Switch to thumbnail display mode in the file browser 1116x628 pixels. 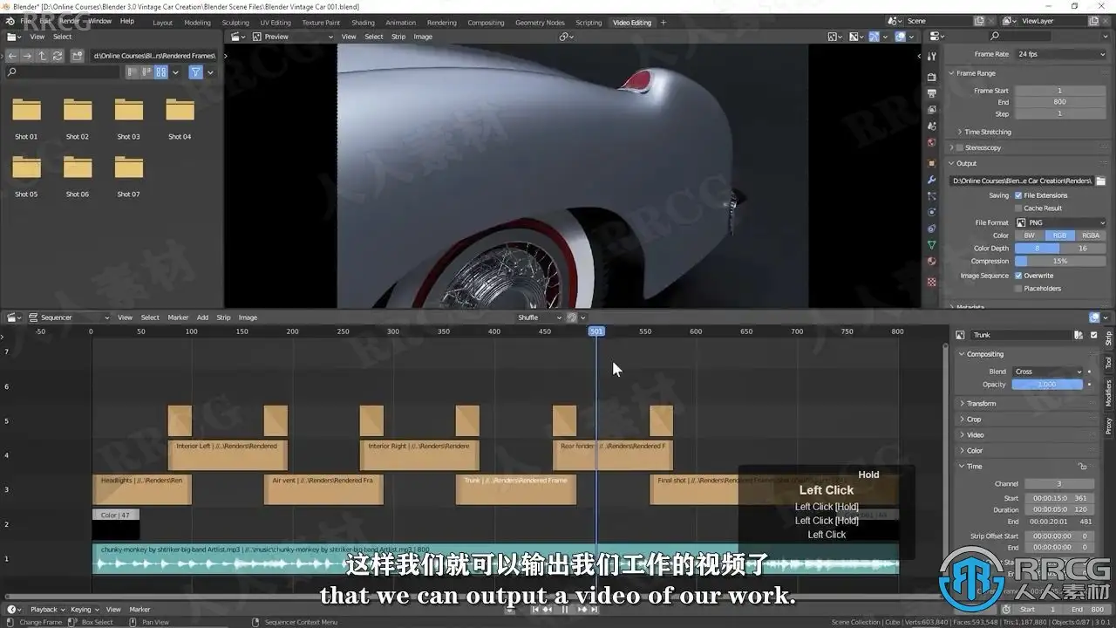pyautogui.click(x=160, y=72)
